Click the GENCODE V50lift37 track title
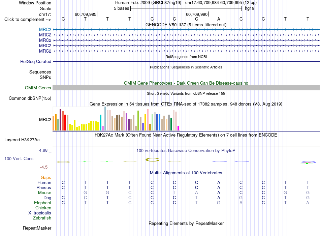The height and width of the screenshot is (236, 320). [x=186, y=25]
